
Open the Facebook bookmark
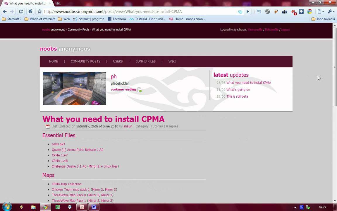117,19
